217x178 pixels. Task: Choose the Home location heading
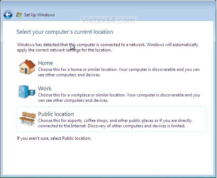[x=45, y=63]
